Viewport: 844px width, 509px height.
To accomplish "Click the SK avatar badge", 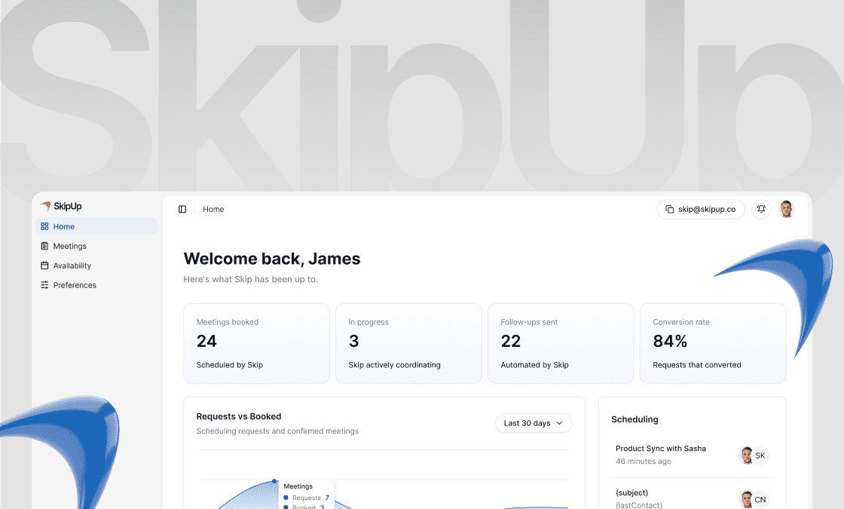I will [760, 455].
